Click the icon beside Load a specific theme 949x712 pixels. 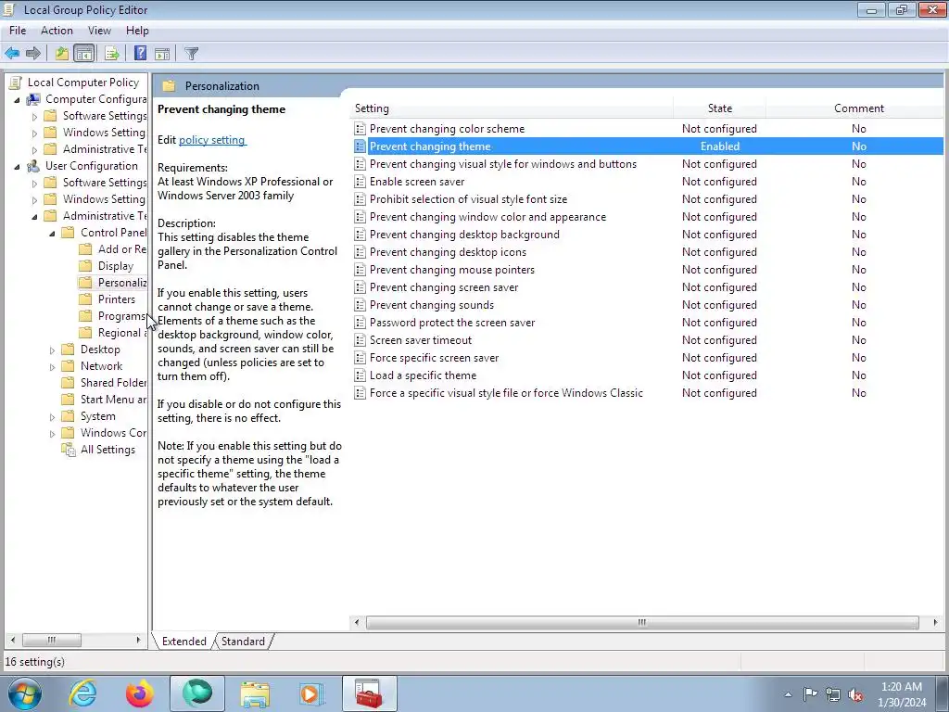[x=361, y=375]
